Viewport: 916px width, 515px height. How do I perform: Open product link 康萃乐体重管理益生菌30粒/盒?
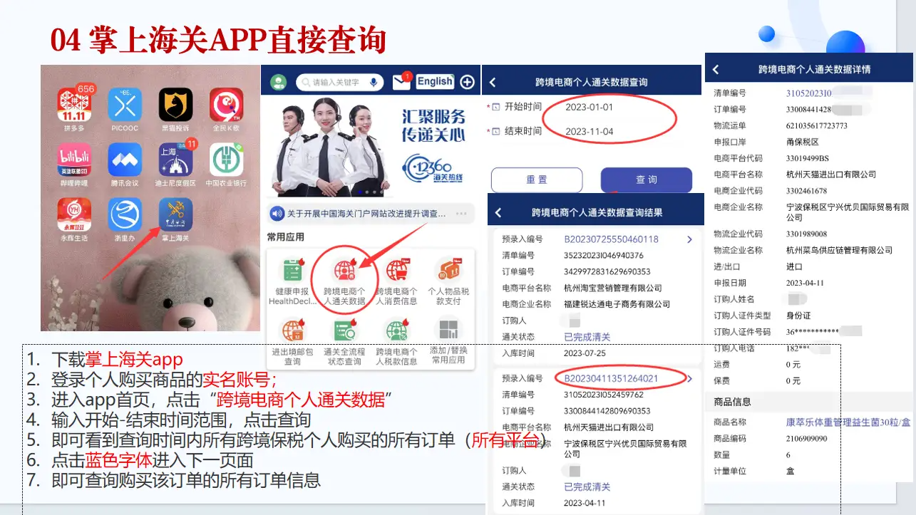coord(848,422)
